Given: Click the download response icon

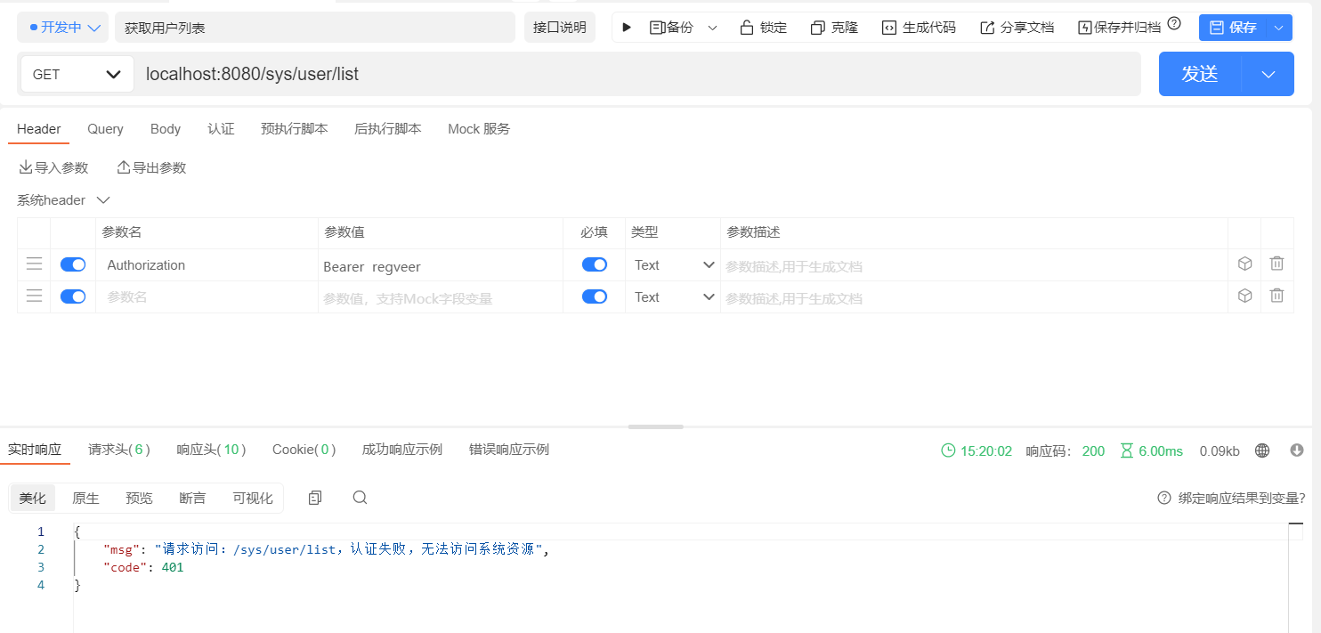Looking at the screenshot, I should pos(1296,450).
